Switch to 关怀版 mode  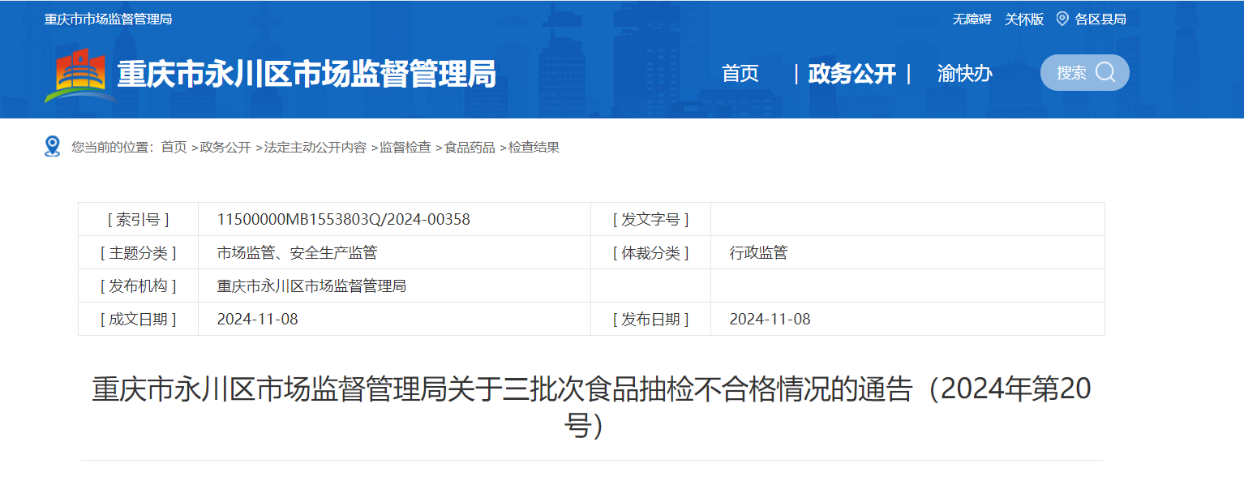click(x=1024, y=19)
